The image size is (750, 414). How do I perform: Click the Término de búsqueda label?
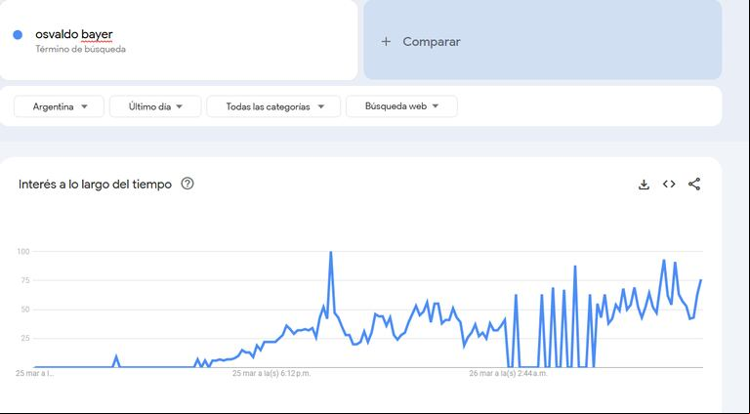tap(80, 49)
